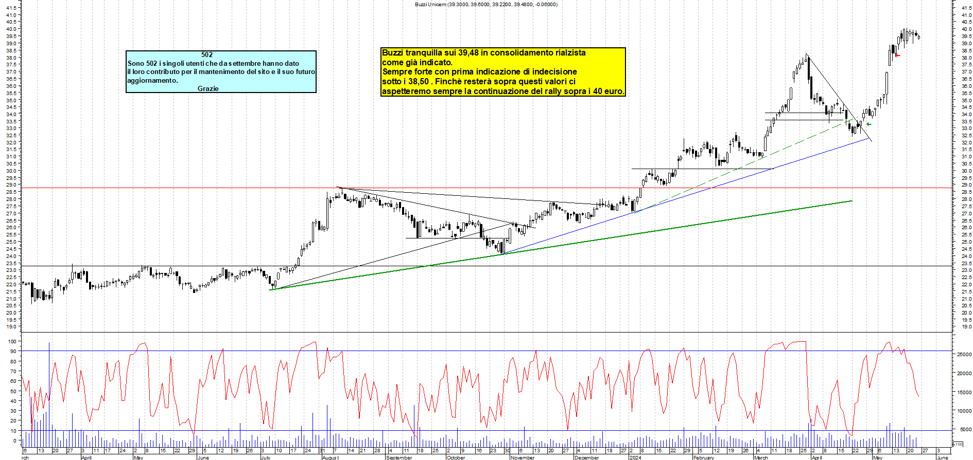Screen dimensions: 973x460
Task: Click 'aspetteremo sempre la continuazione del rally' line
Action: point(503,91)
